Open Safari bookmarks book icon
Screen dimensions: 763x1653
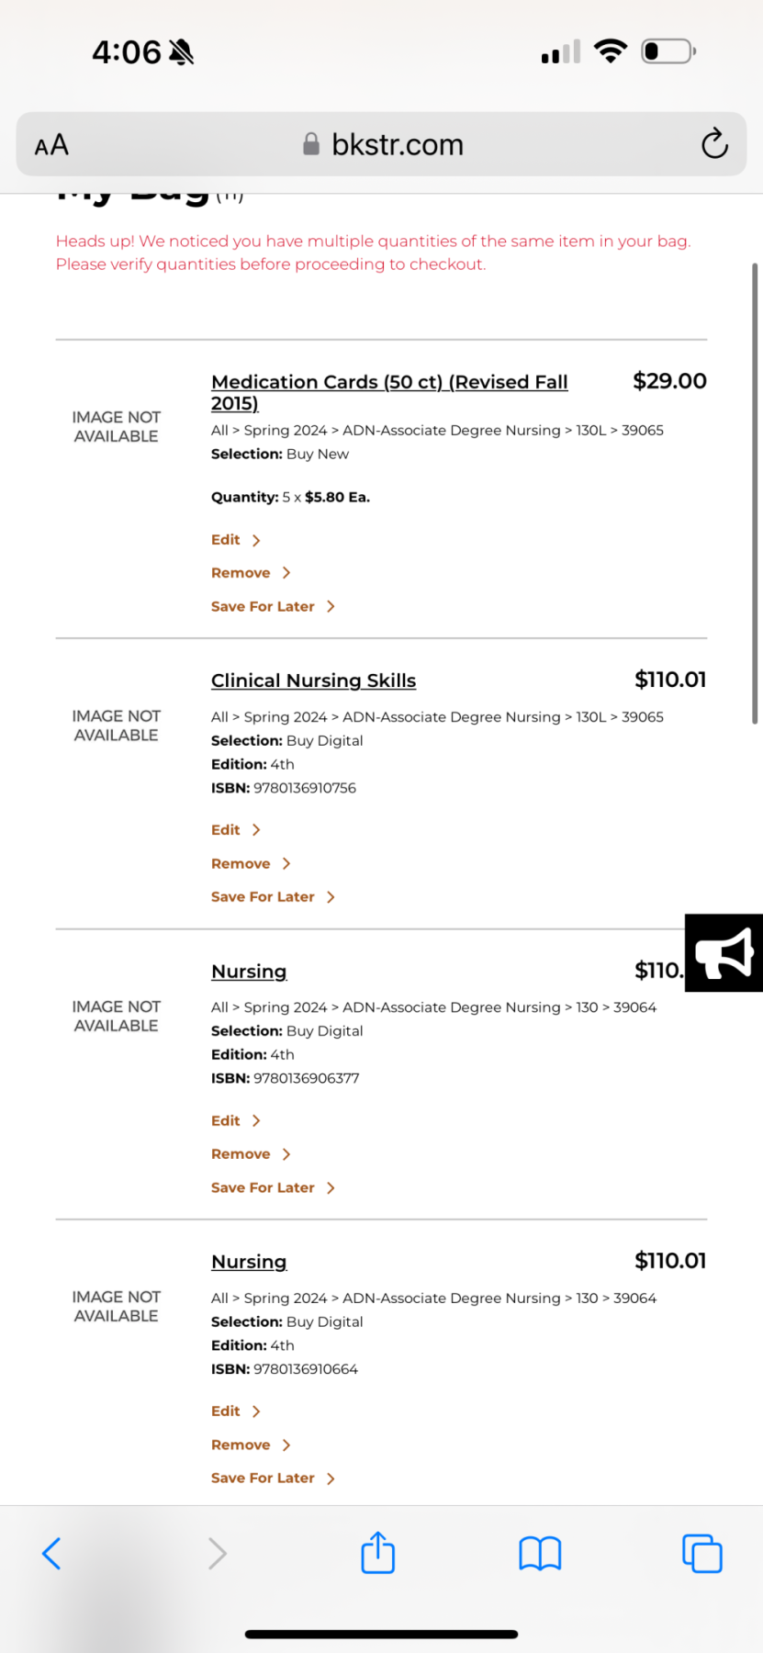[x=540, y=1554]
